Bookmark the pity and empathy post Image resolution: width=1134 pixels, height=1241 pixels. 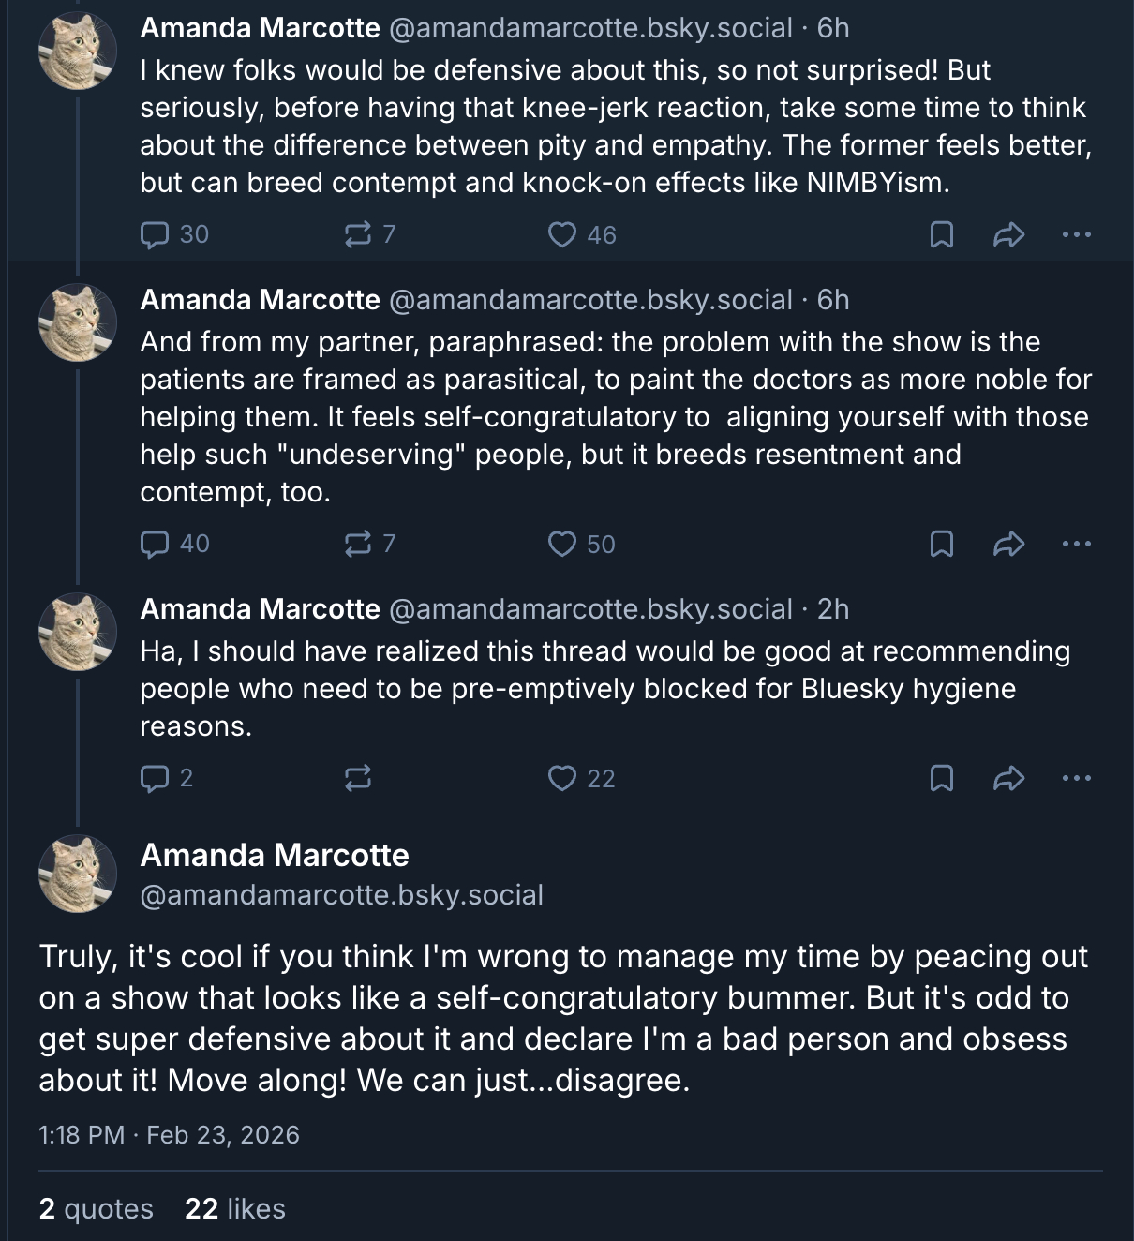[x=941, y=234]
